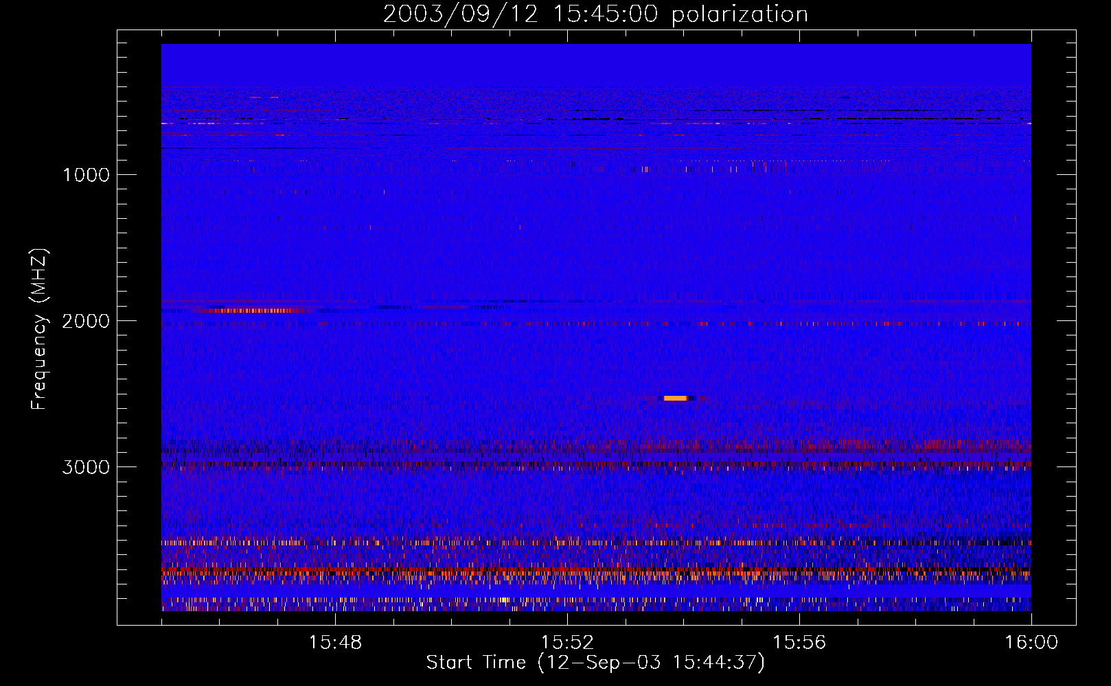Click the "Frequency (MHZ)" axis label
Screen dimensions: 1111x686
click(x=39, y=329)
